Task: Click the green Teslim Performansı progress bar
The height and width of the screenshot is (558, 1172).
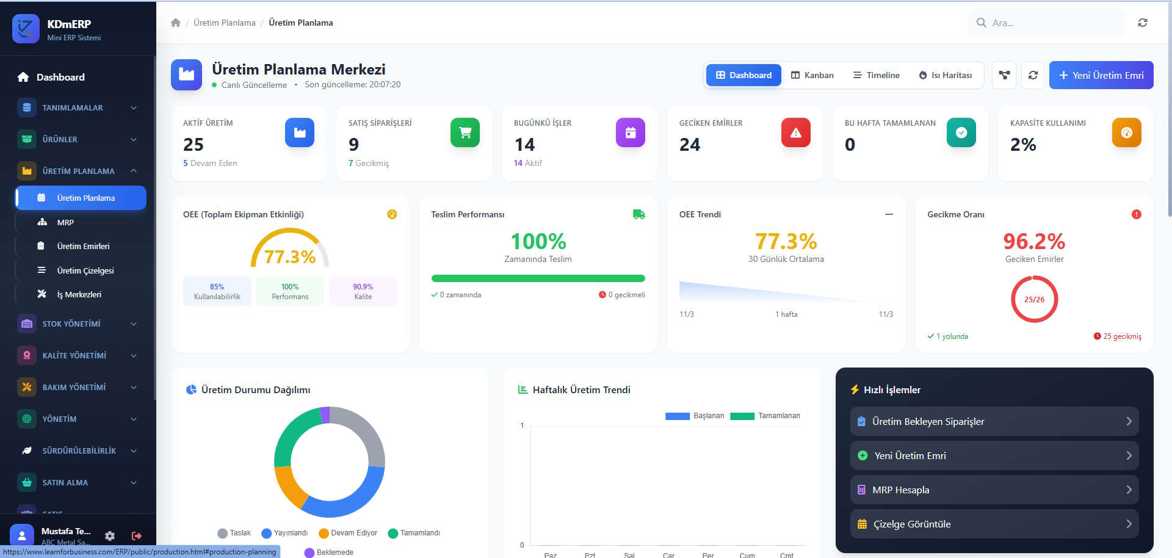Action: (538, 278)
